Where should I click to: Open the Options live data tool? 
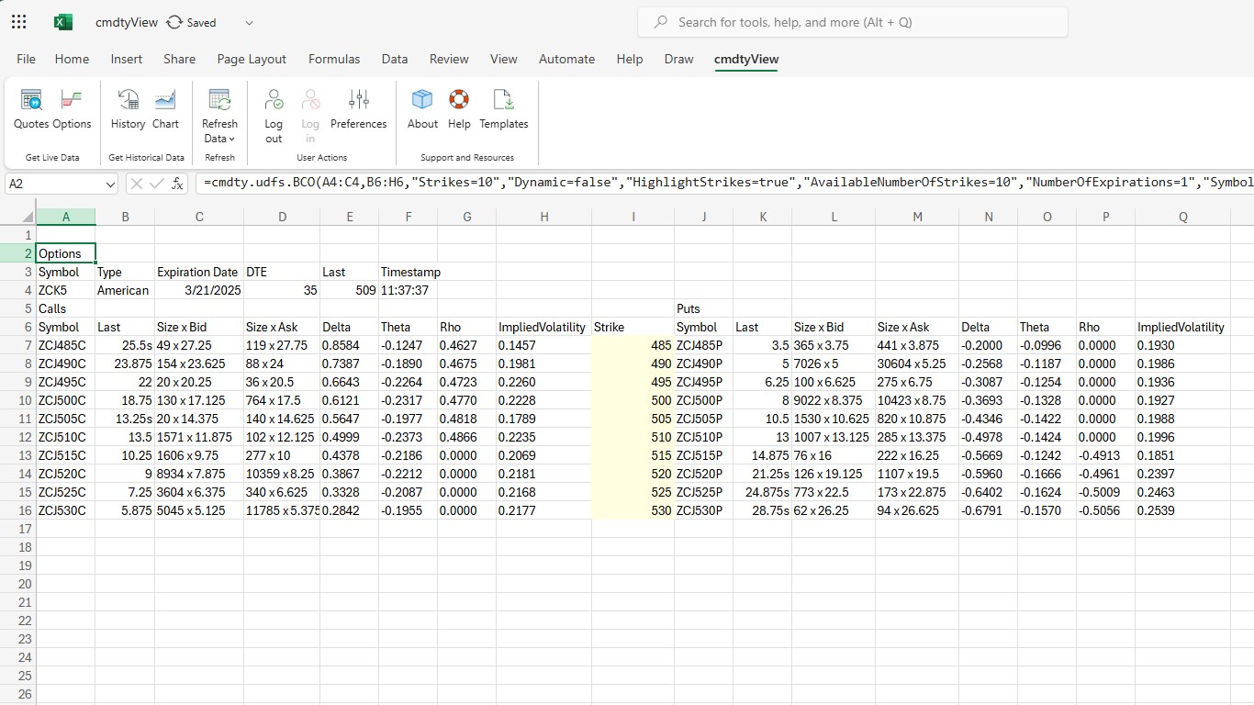point(72,109)
